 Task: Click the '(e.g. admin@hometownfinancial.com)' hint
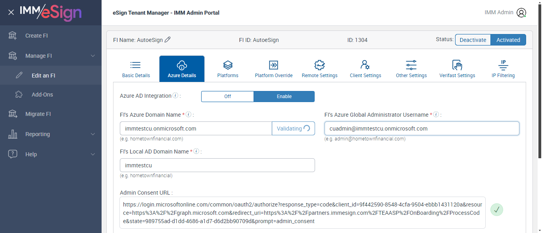tap(365, 139)
